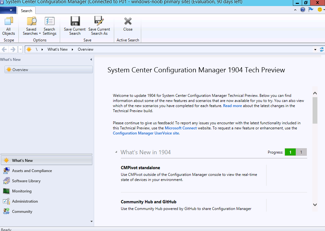Open the navigation history dropdown
Image resolution: width=325 pixels, height=231 pixels.
tap(20, 49)
